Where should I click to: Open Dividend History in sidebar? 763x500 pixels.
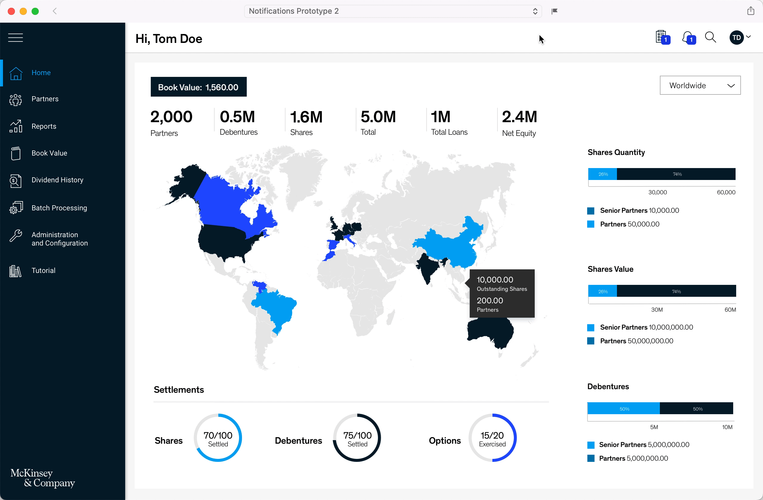click(x=57, y=180)
